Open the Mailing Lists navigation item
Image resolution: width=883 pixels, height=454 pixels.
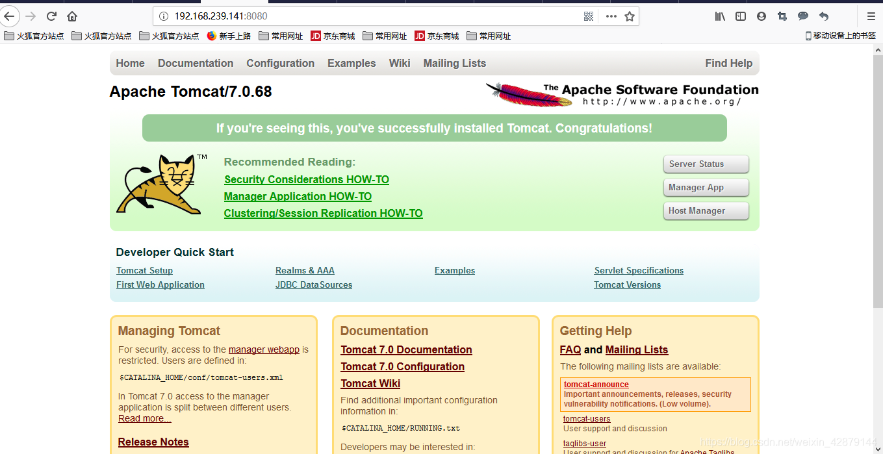tap(455, 63)
